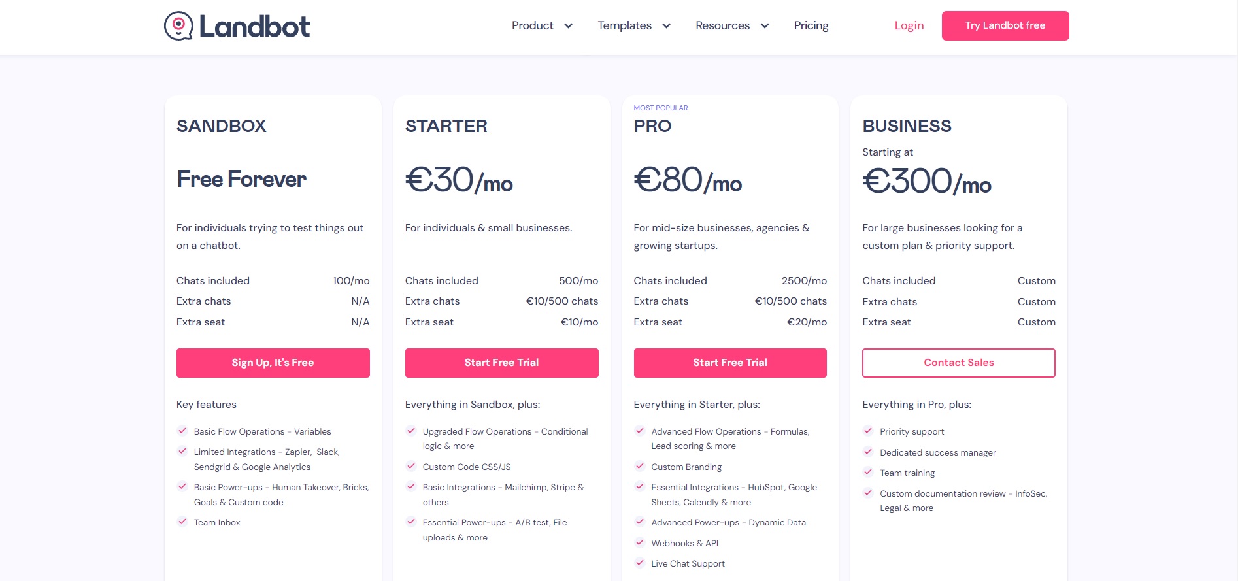Image resolution: width=1238 pixels, height=581 pixels.
Task: Open the Pricing menu item
Action: tap(811, 25)
